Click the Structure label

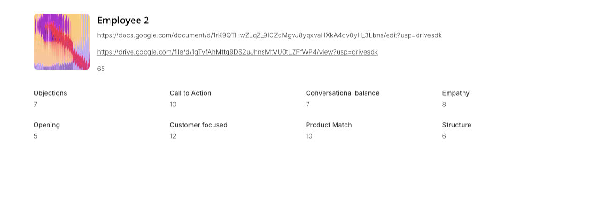[x=456, y=125]
